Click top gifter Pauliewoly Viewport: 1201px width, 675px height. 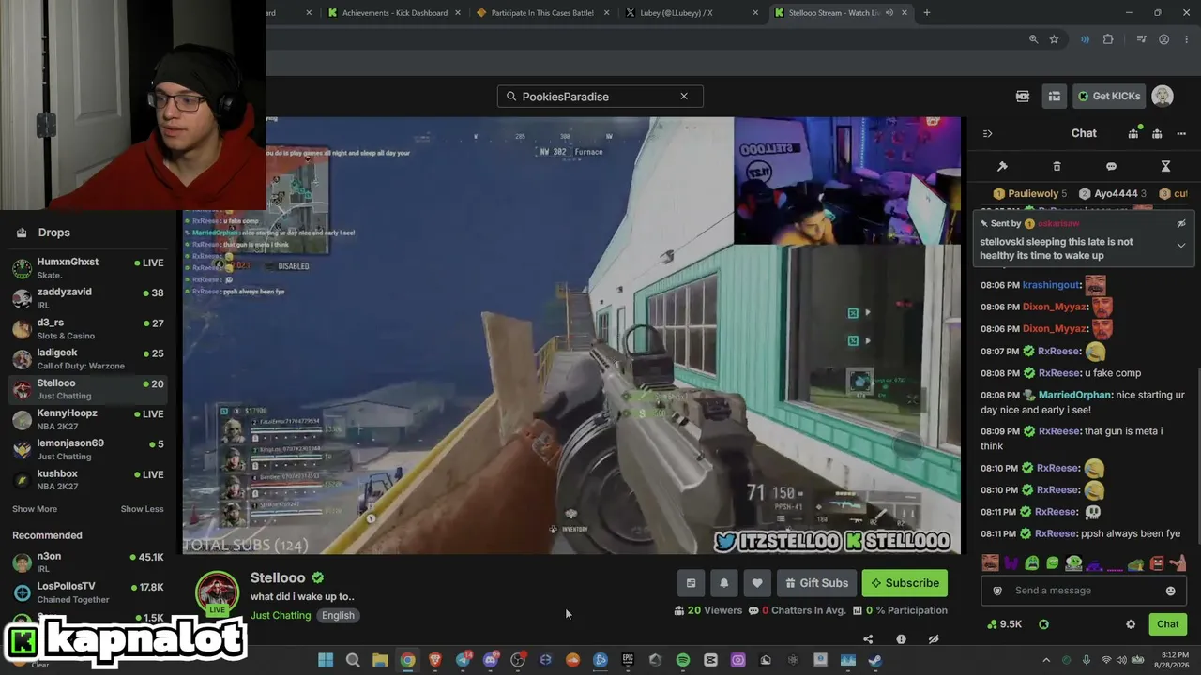pos(1030,193)
